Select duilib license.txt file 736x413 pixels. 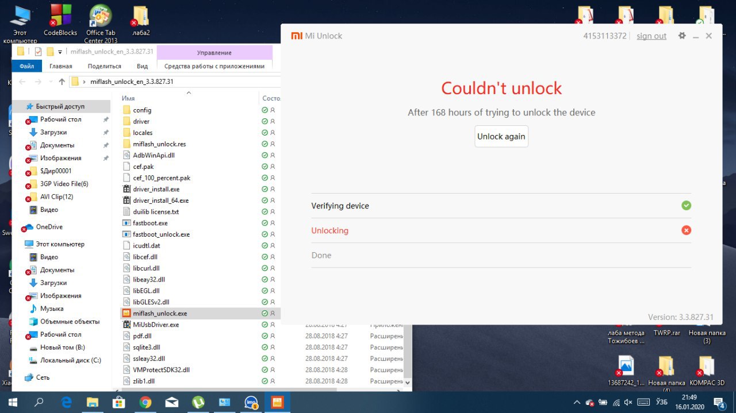(x=156, y=211)
